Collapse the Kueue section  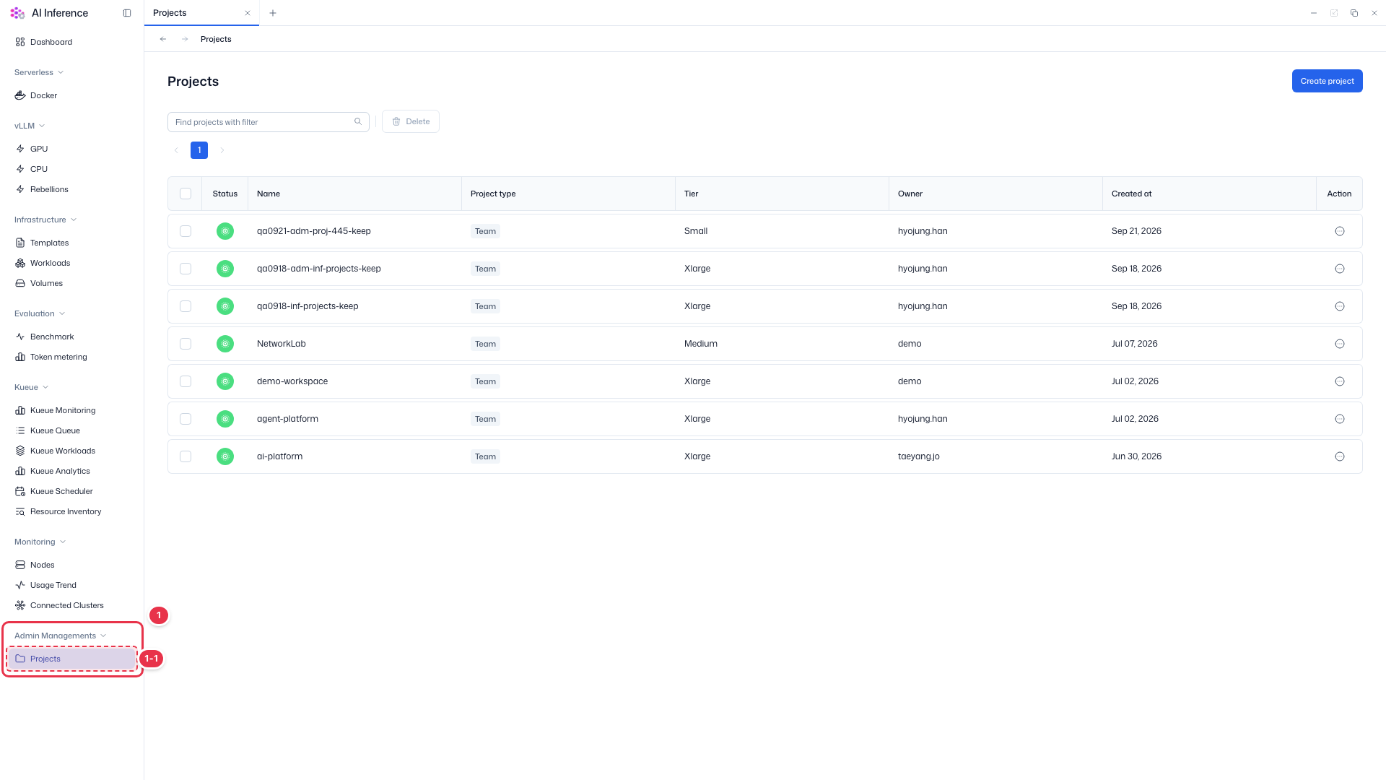[32, 387]
